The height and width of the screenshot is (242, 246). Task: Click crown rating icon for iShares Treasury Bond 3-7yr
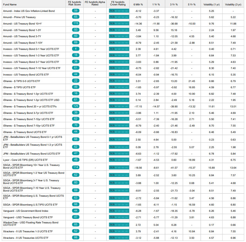pyautogui.click(x=119, y=113)
